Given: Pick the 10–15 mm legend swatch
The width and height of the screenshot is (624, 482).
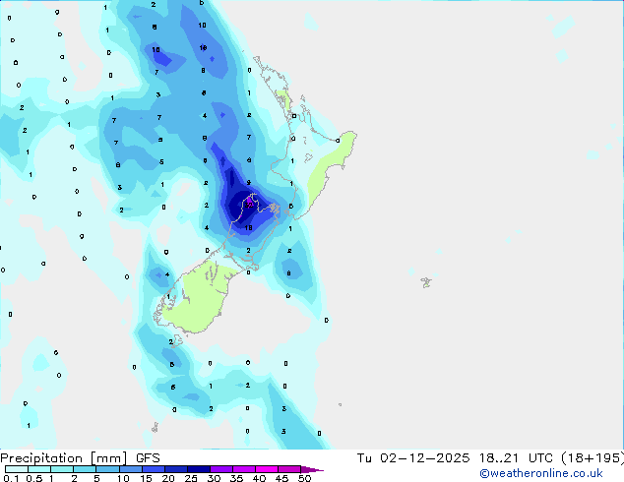Looking at the screenshot, I should point(130,469).
